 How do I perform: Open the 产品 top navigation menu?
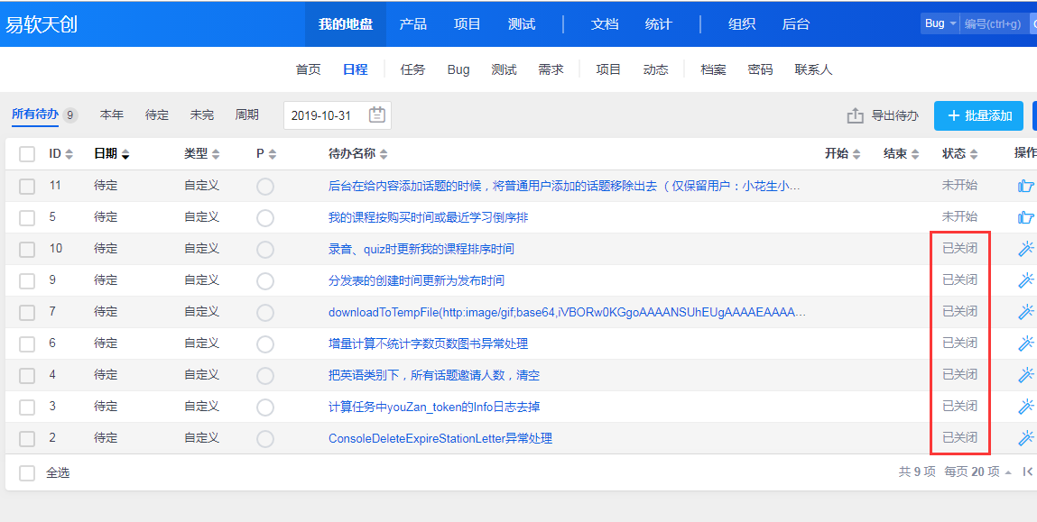coord(412,23)
